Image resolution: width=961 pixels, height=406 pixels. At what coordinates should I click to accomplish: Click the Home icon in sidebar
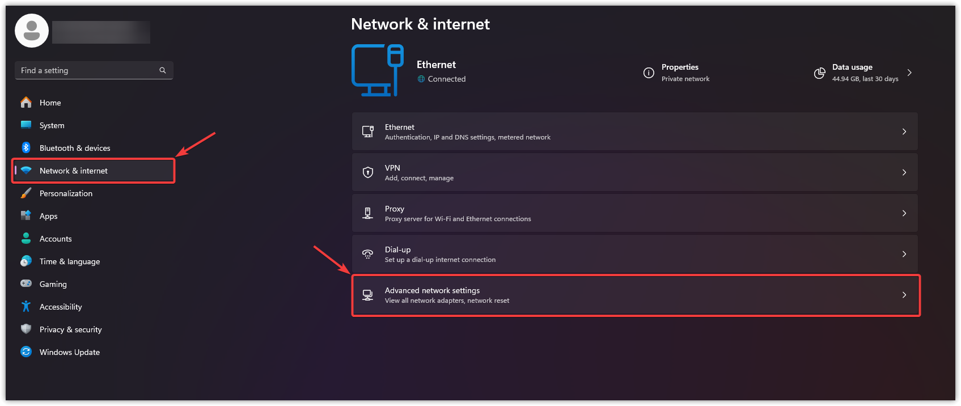coord(26,103)
